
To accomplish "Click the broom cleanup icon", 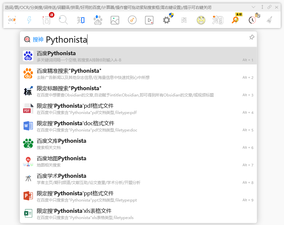I will tap(269, 20).
